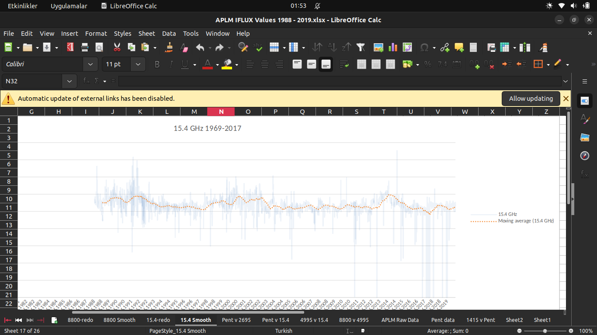Click the Copy icon
The image size is (597, 335).
point(131,48)
